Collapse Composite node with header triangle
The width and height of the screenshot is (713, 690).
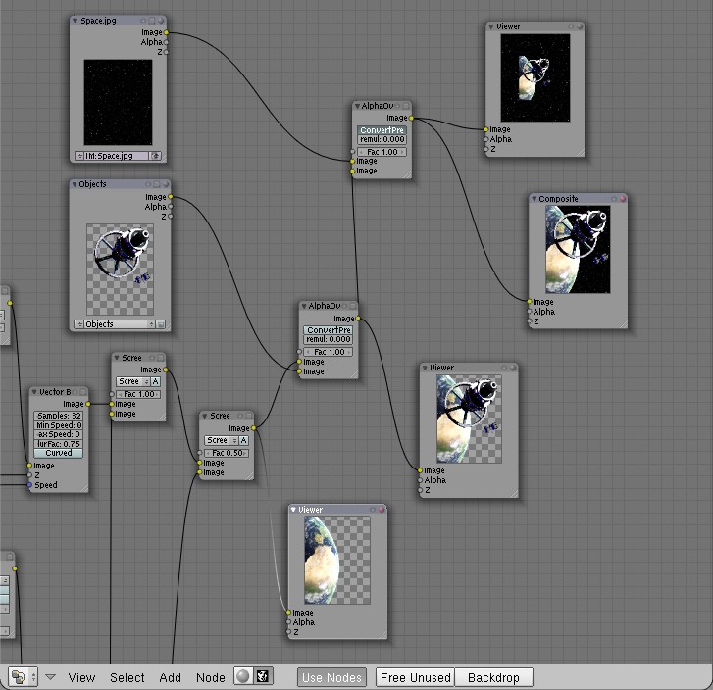[535, 199]
